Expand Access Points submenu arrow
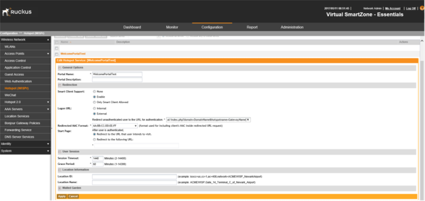Screen dimensions: 425x201 [48, 54]
